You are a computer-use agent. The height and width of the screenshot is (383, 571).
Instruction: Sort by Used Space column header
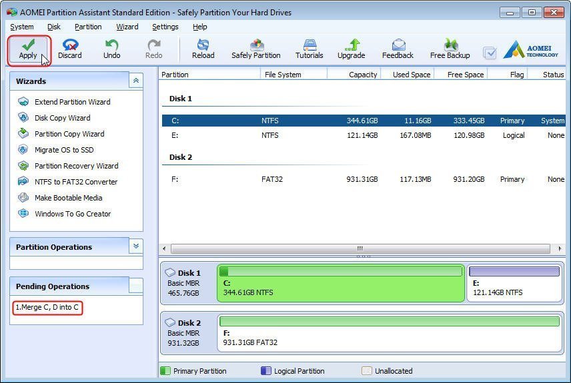407,74
